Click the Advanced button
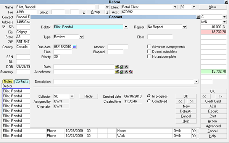 tap(213, 126)
